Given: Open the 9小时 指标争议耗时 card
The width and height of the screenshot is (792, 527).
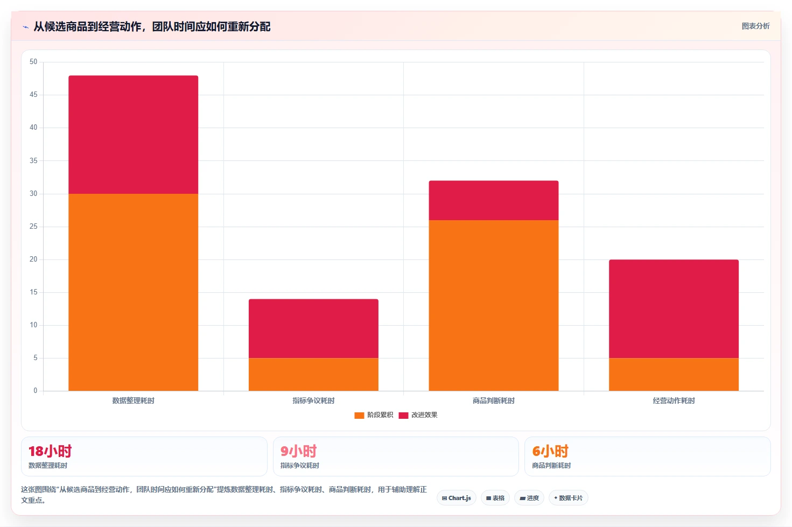Looking at the screenshot, I should [x=396, y=456].
